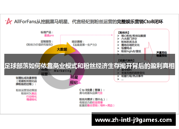This screenshot has width=179, height=129.
Task: Click the 定制报告 label
Action: pyautogui.click(x=47, y=42)
